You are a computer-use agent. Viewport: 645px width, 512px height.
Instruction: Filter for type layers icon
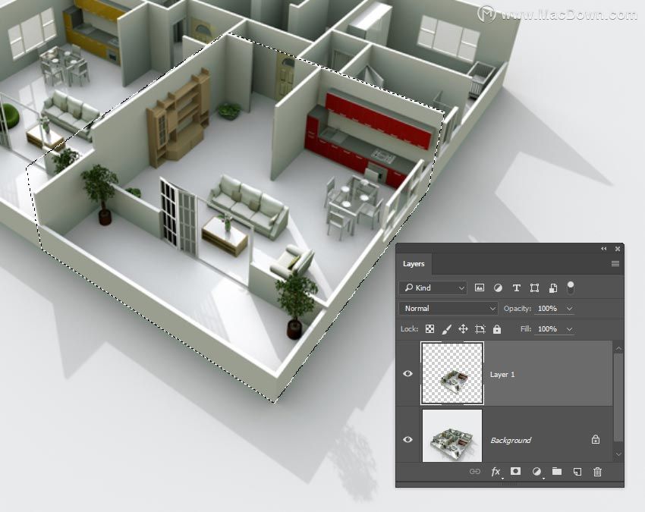coord(516,288)
